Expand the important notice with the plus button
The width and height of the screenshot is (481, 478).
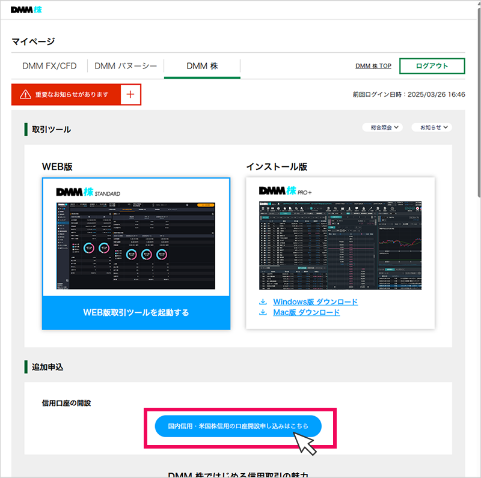[130, 94]
